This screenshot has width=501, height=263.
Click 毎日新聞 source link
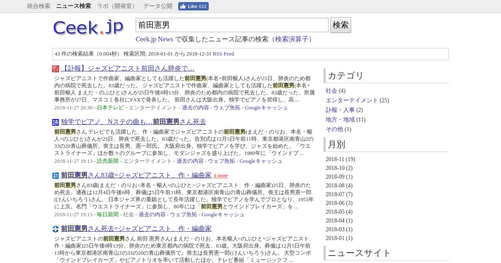pyautogui.click(x=108, y=215)
